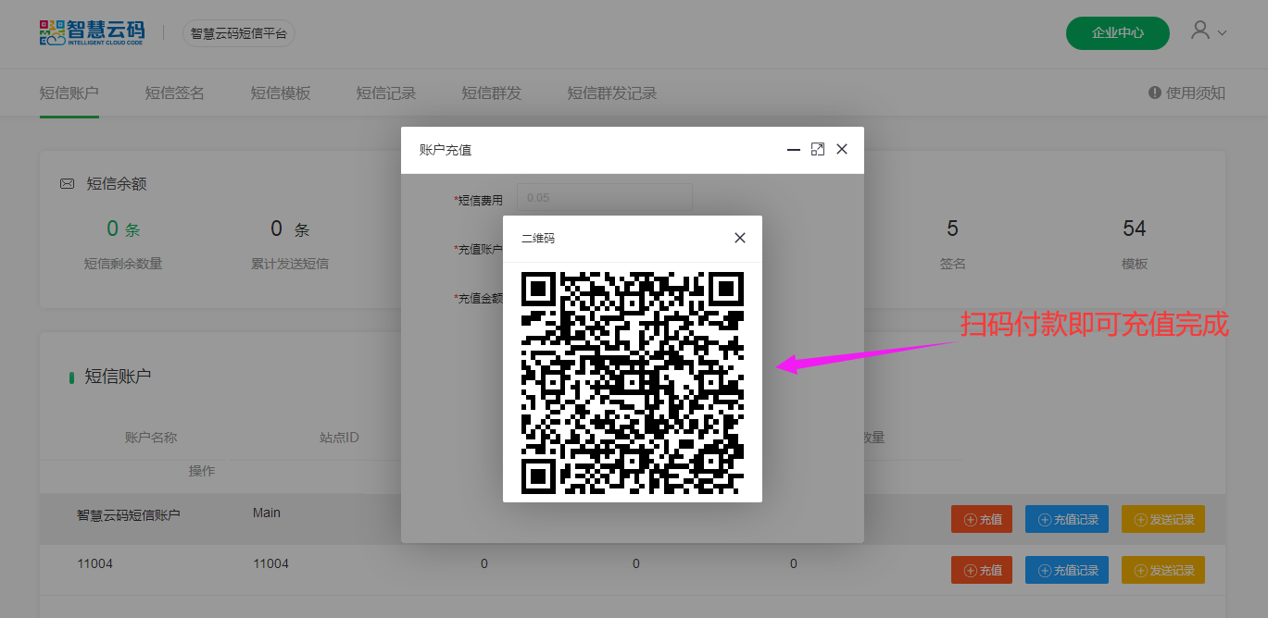This screenshot has width=1268, height=618.
Task: Maximize the 账户充值 dialog window
Action: pos(818,149)
